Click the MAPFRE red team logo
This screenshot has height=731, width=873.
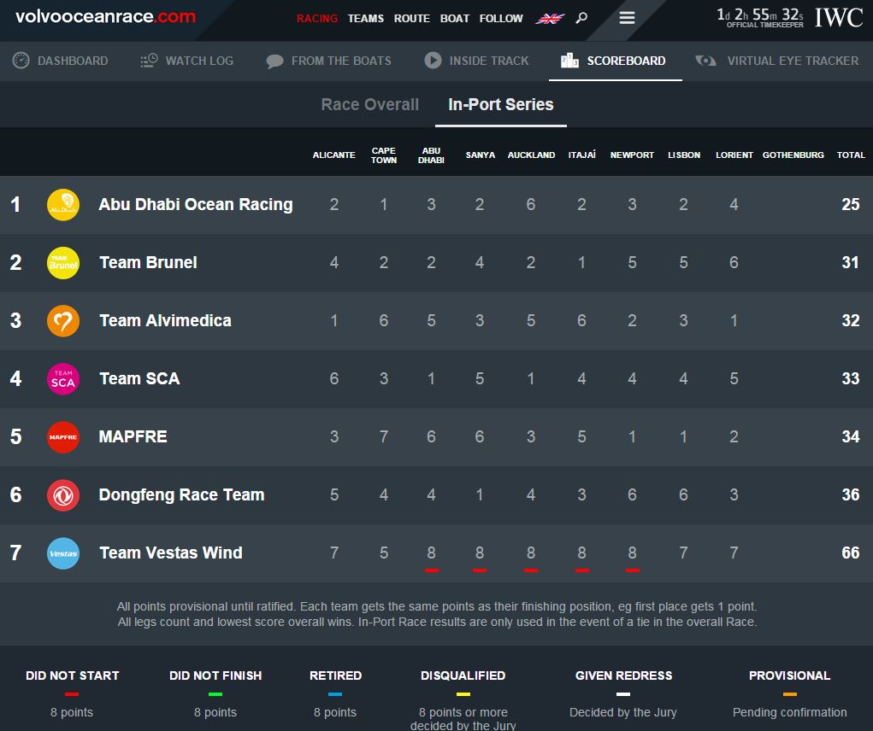pyautogui.click(x=63, y=437)
